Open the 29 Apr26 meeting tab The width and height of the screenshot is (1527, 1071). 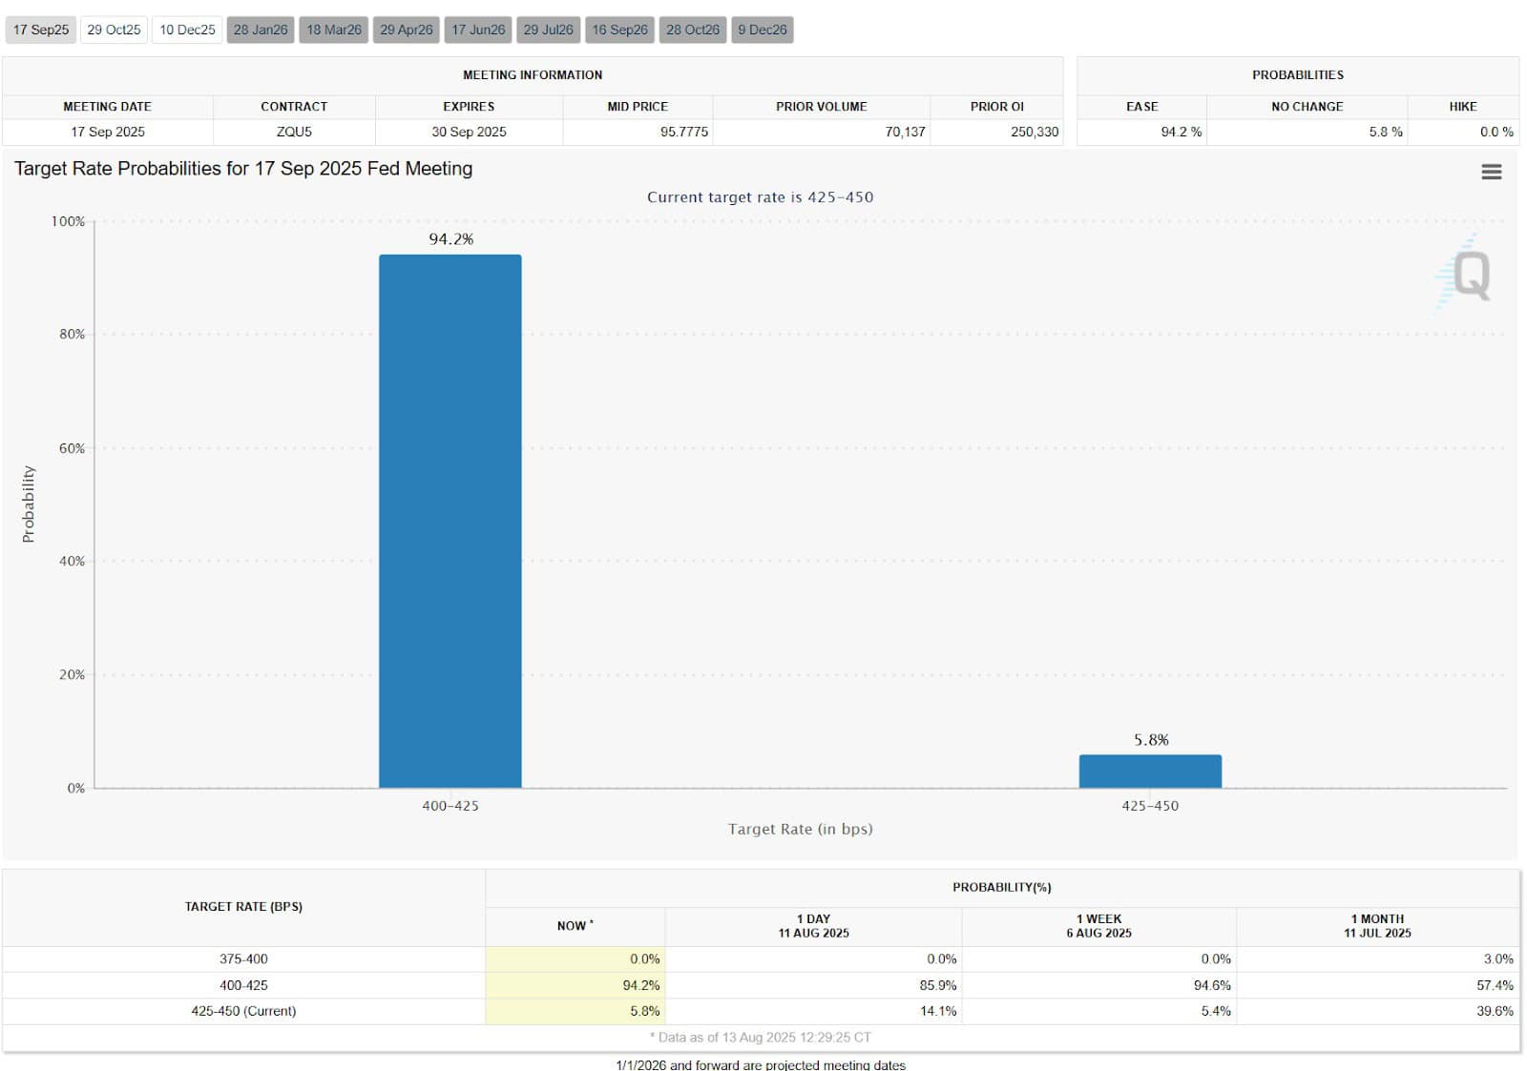pos(407,30)
